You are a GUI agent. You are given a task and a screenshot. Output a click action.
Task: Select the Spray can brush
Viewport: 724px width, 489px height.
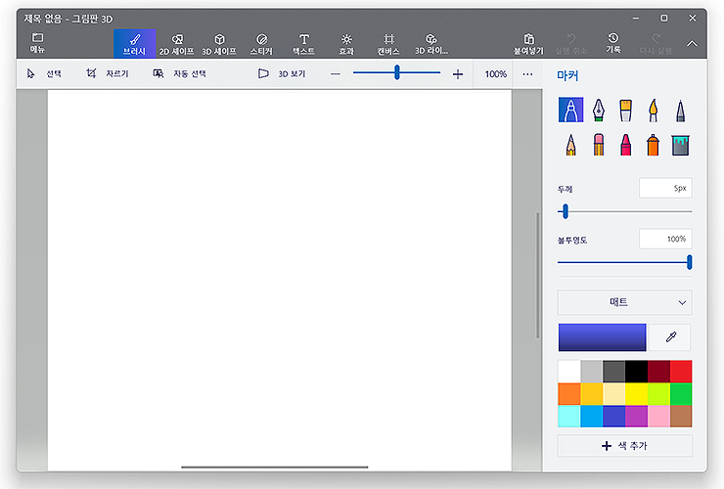click(653, 145)
